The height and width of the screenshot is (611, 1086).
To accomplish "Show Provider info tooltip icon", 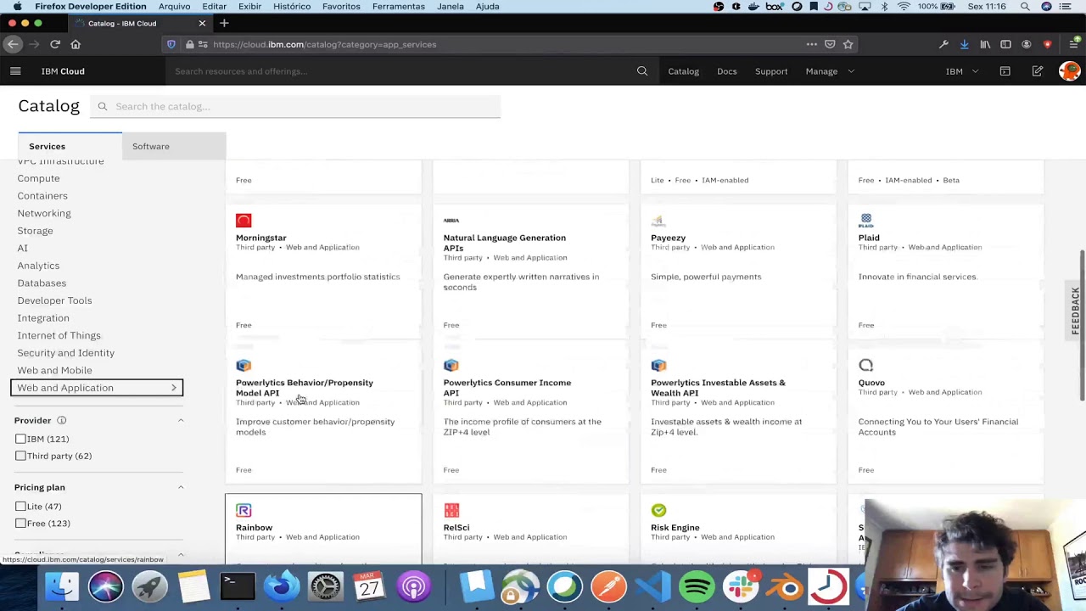I will point(61,420).
